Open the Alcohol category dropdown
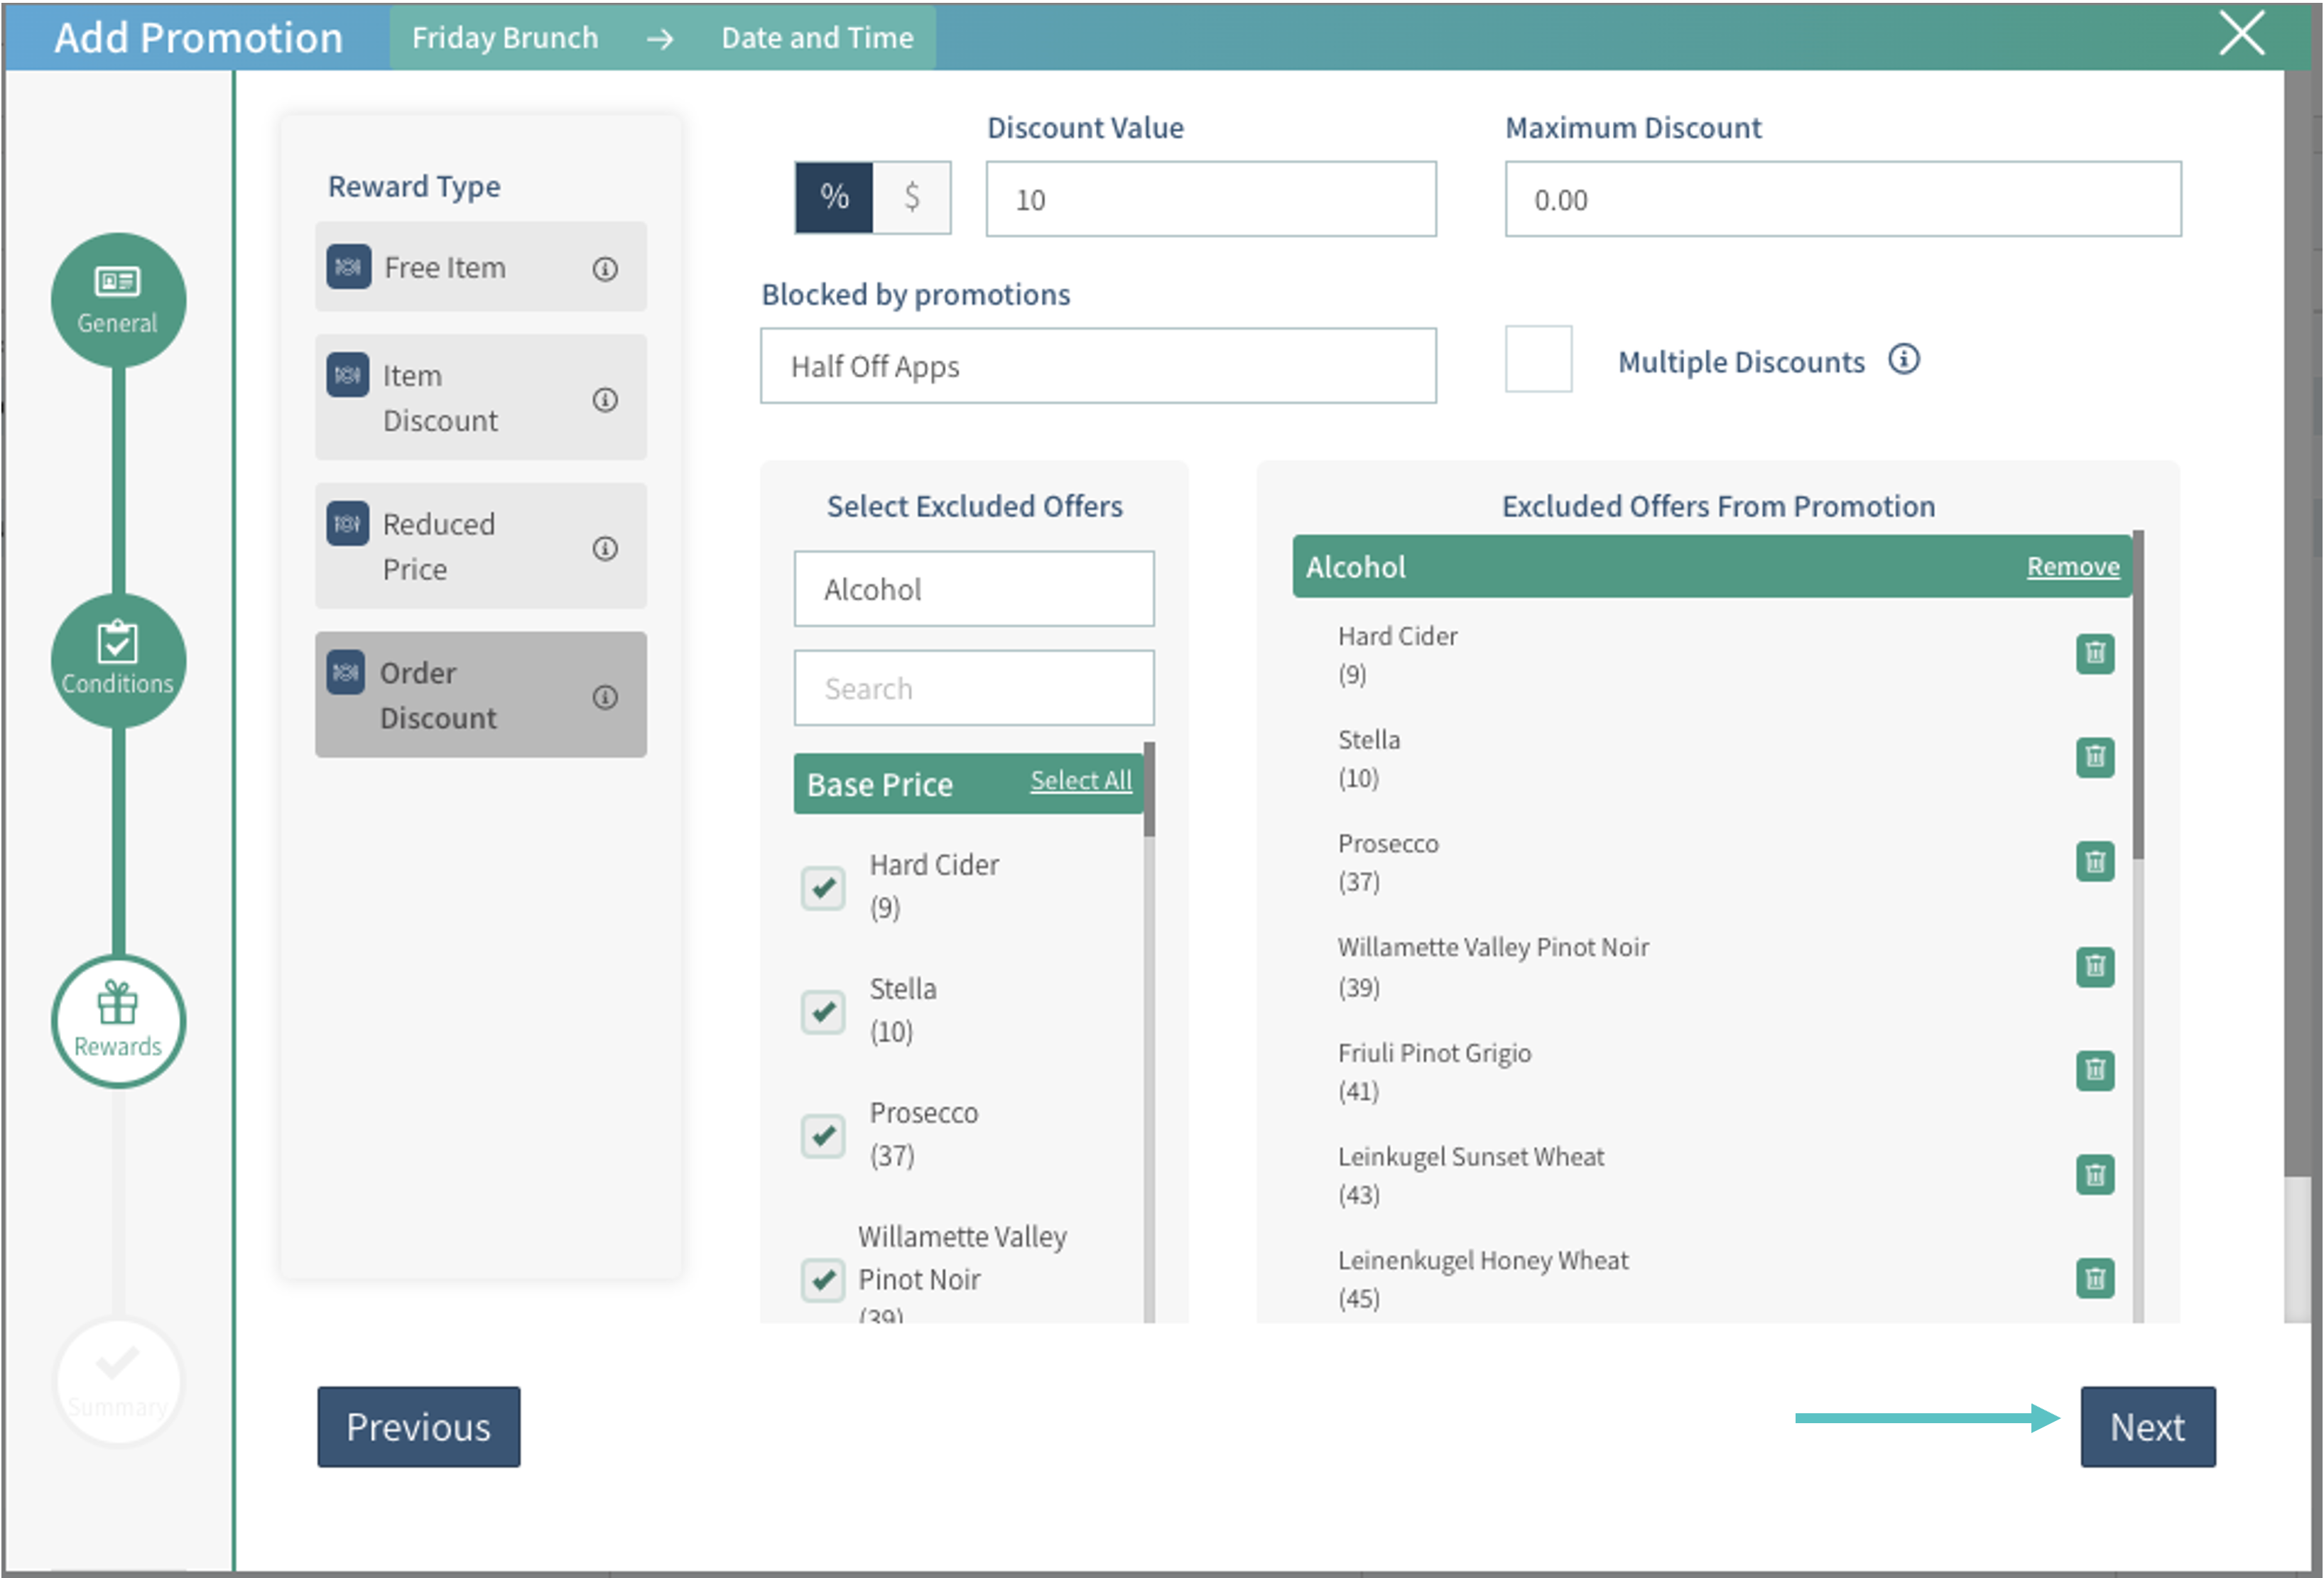Viewport: 2324px width, 1578px height. pyautogui.click(x=973, y=589)
